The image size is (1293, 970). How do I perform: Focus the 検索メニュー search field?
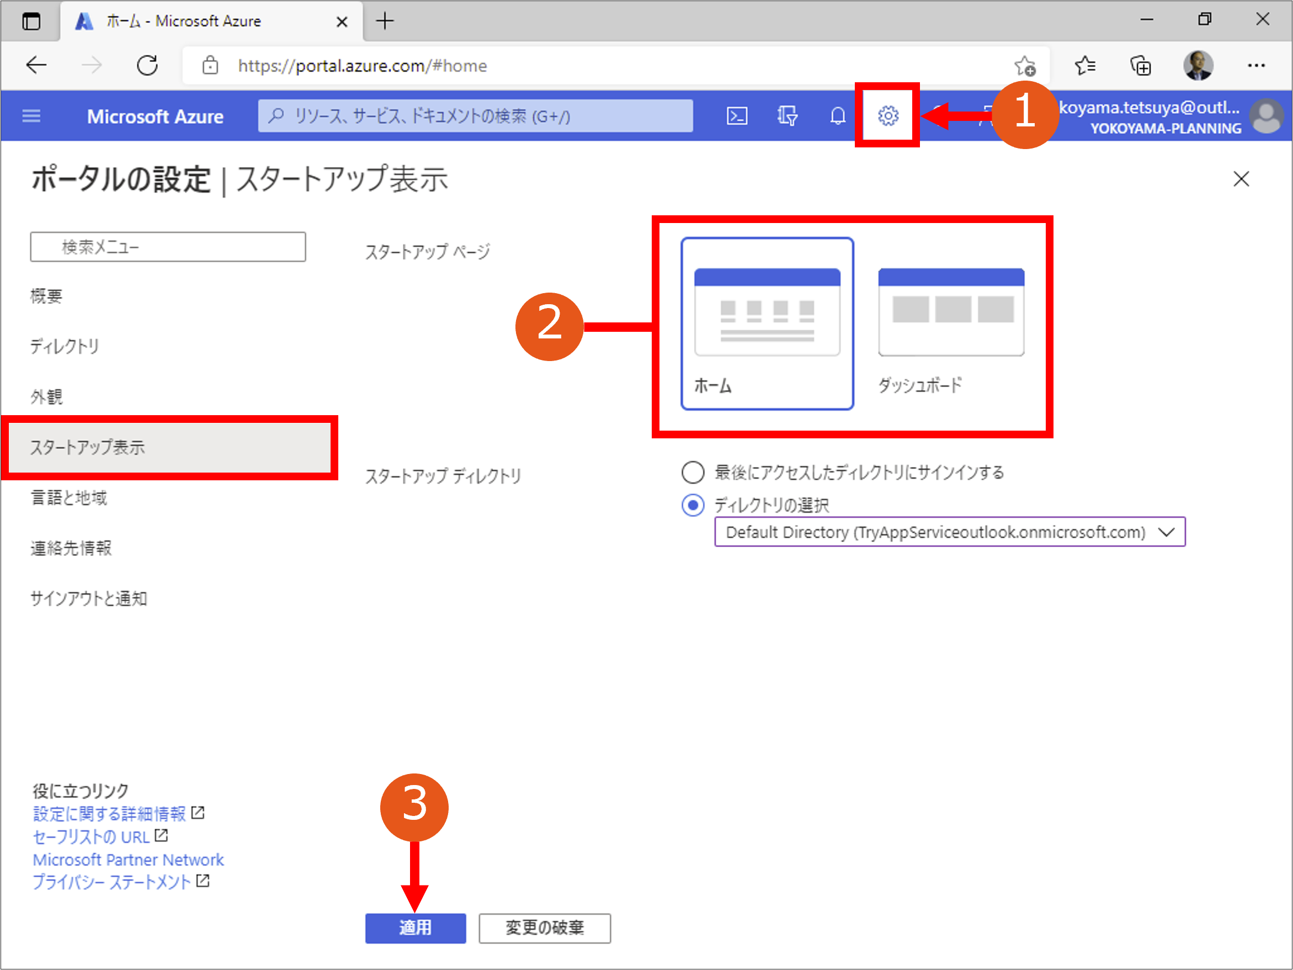click(x=168, y=247)
